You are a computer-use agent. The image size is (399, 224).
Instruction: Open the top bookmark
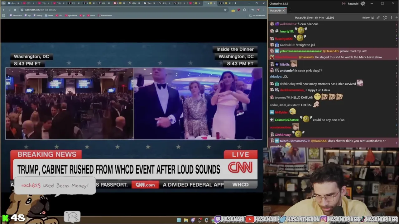tap(28, 16)
